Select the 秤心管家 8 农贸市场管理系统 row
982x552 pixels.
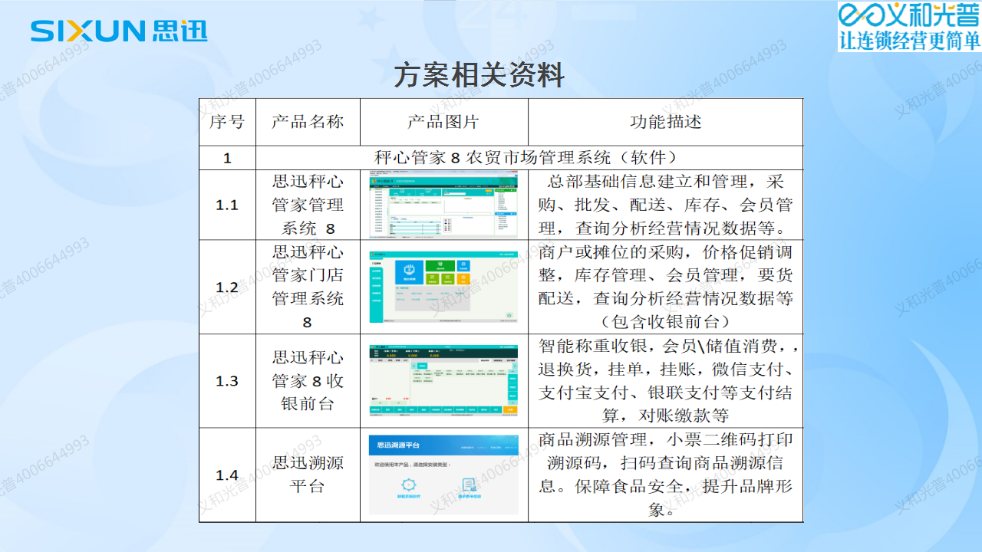pyautogui.click(x=529, y=158)
